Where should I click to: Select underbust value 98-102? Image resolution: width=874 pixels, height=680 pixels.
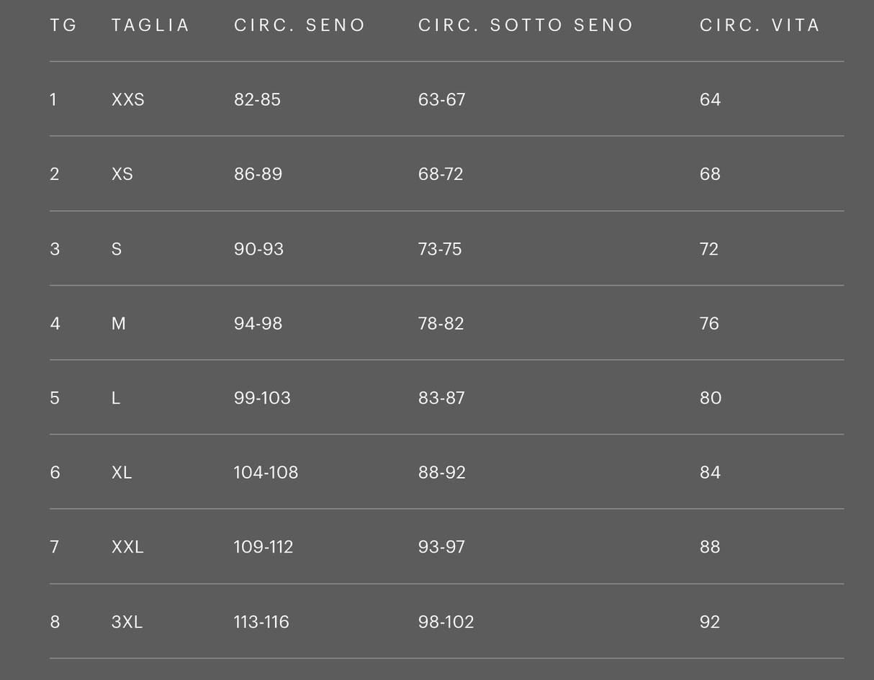[x=446, y=622]
